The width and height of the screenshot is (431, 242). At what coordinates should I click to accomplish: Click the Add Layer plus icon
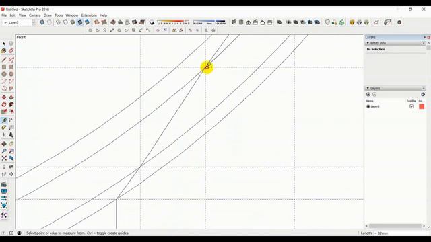tap(368, 94)
